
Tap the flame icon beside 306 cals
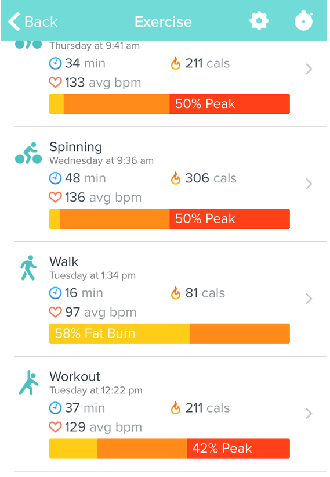pyautogui.click(x=176, y=178)
